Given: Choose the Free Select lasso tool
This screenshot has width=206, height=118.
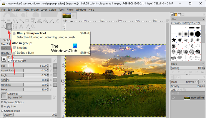Looking at the screenshot, I should 16,20.
